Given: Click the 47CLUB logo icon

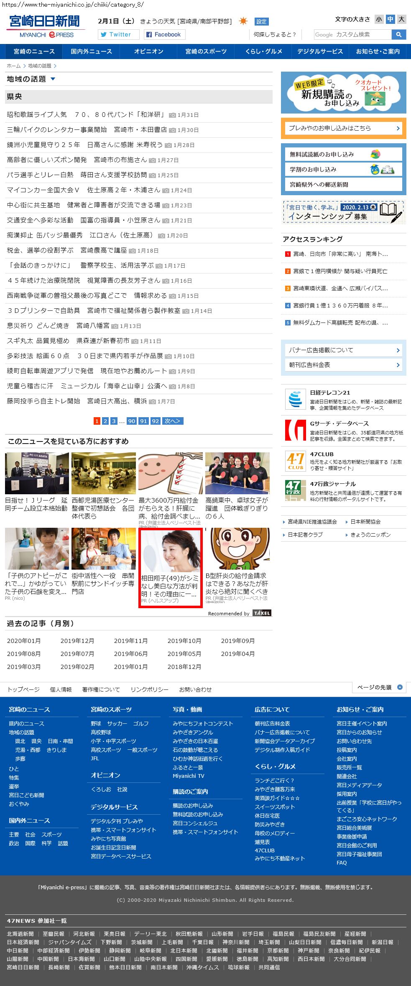Looking at the screenshot, I should (x=295, y=461).
